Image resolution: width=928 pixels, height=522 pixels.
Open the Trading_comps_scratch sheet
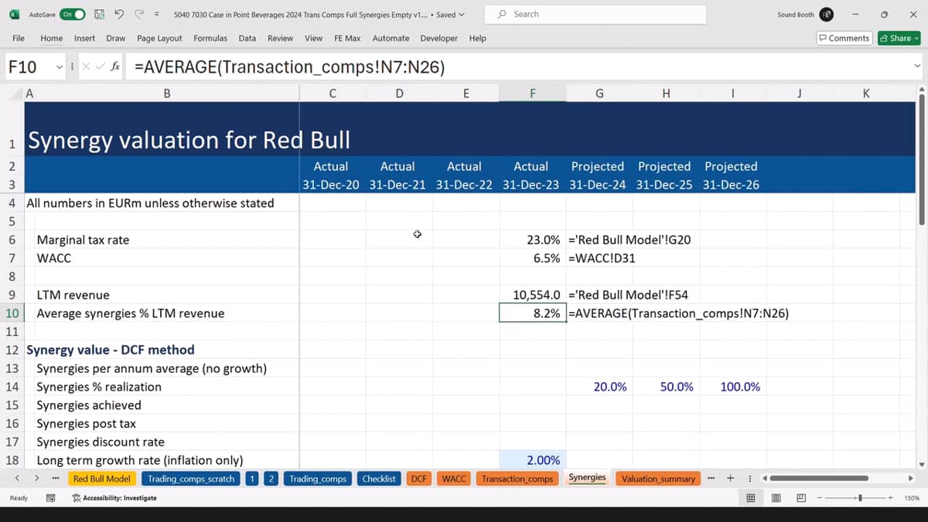[191, 479]
